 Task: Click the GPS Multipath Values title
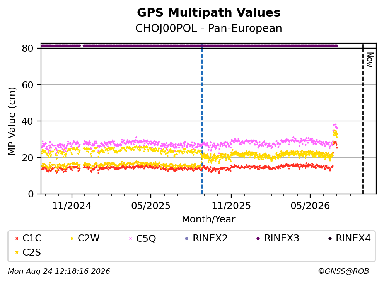(x=209, y=13)
